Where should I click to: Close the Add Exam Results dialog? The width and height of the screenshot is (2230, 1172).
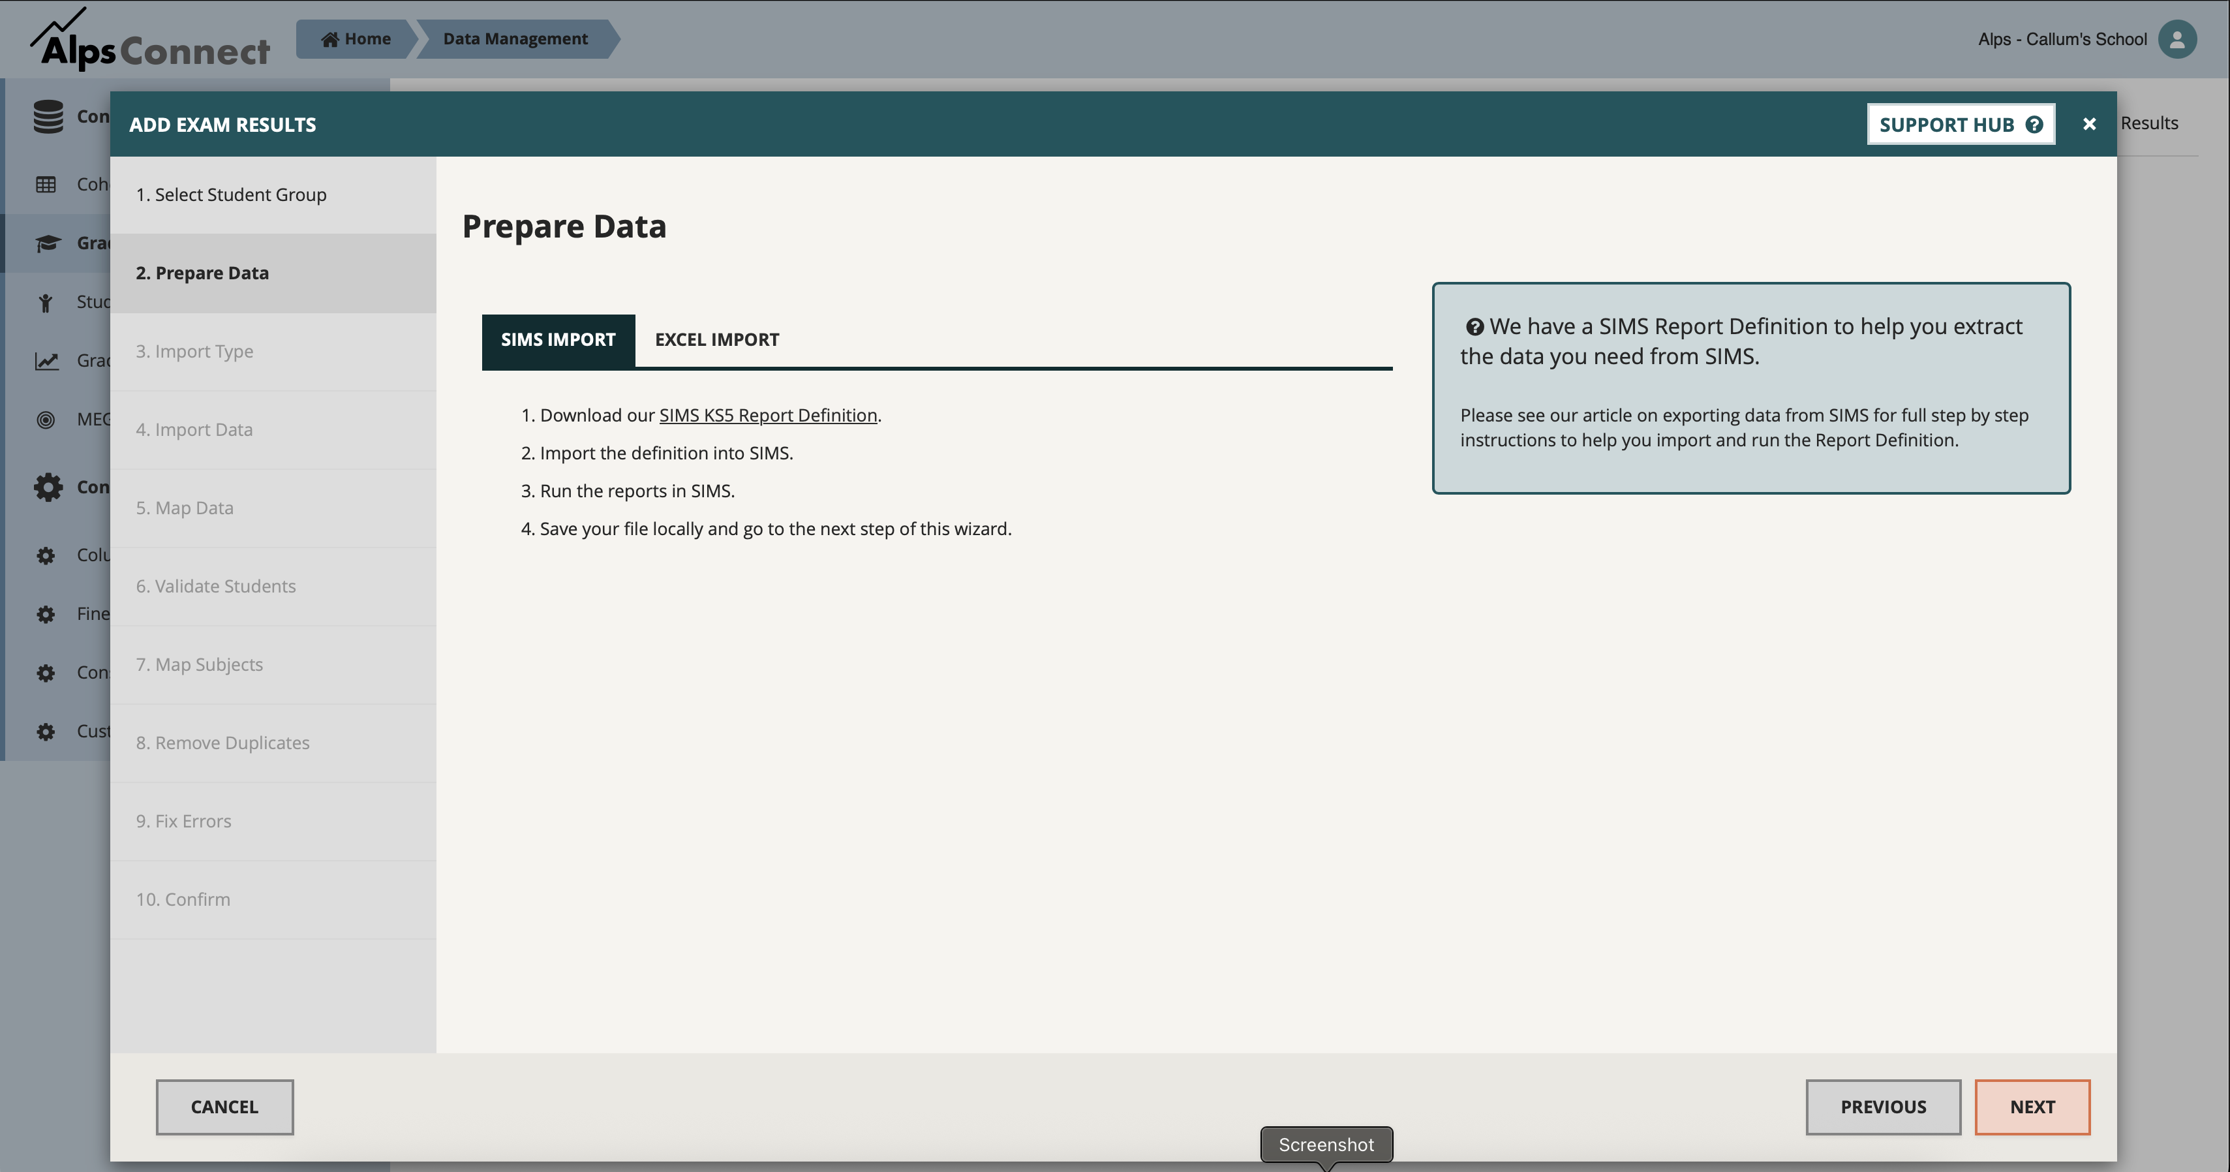coord(2089,124)
